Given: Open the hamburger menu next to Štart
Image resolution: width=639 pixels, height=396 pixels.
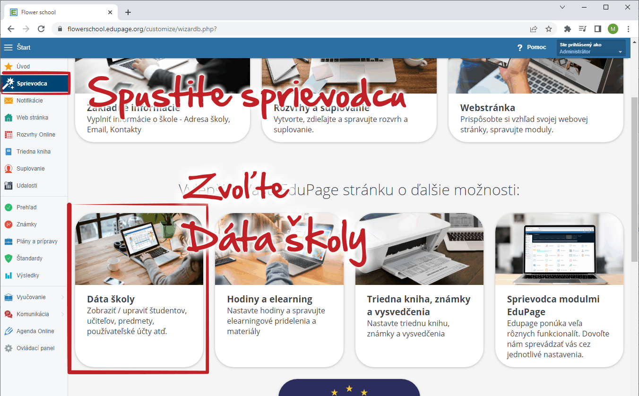Looking at the screenshot, I should pyautogui.click(x=9, y=47).
